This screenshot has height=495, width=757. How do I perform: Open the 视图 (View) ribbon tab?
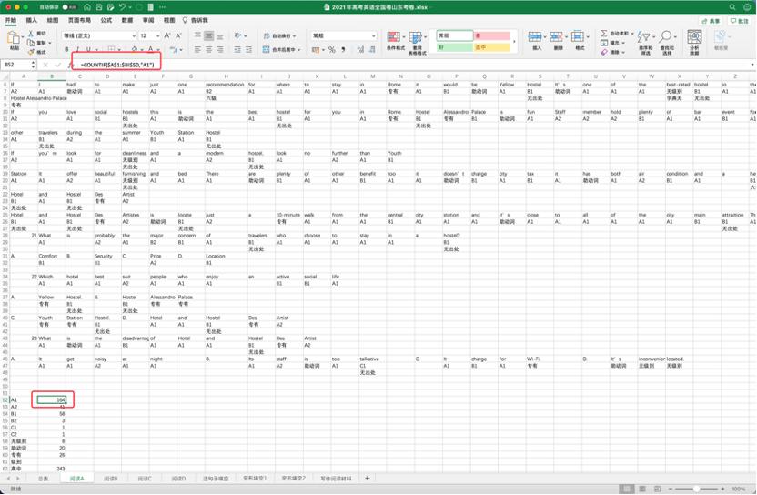(169, 20)
